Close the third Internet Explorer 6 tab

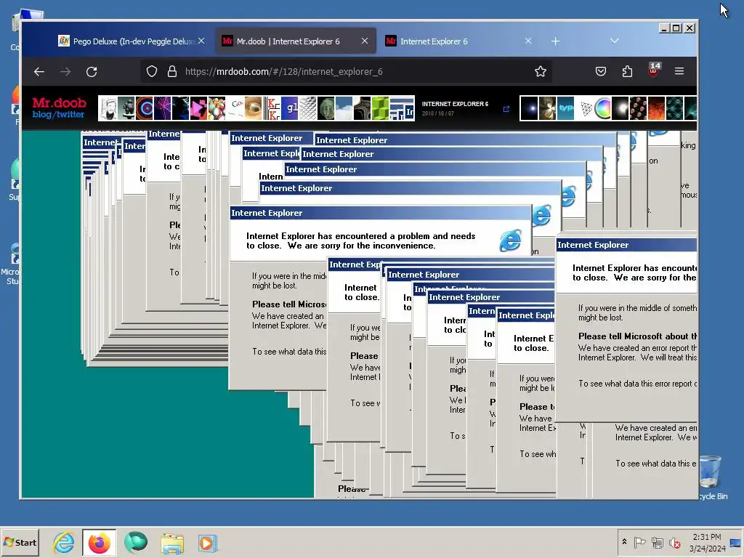[x=528, y=41]
